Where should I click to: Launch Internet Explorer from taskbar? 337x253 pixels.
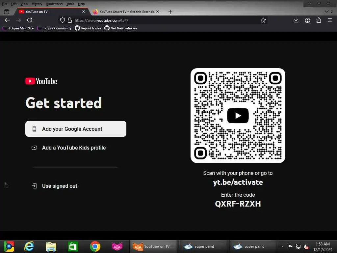(x=29, y=246)
